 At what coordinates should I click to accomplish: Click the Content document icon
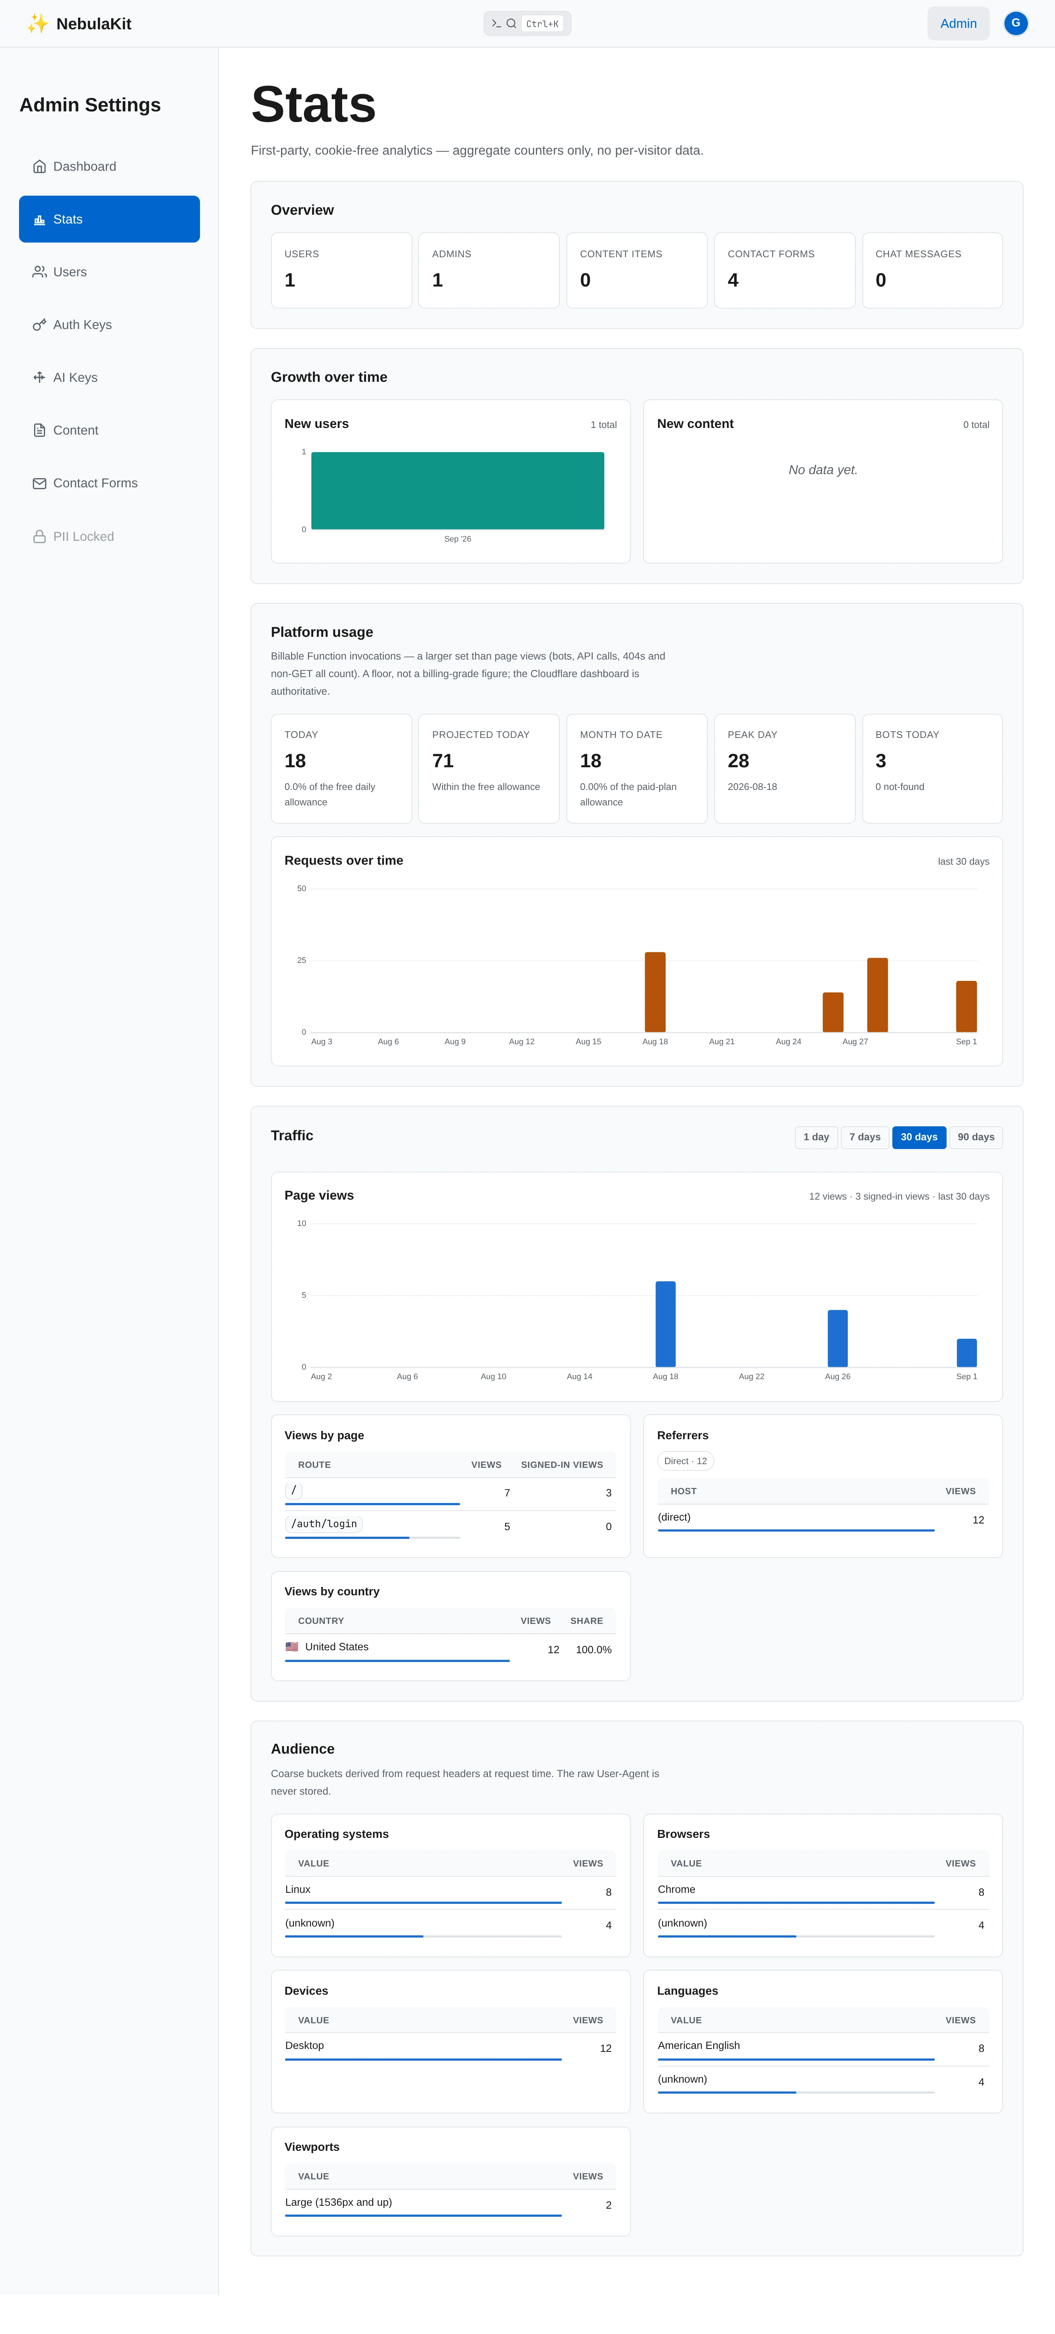click(x=40, y=431)
